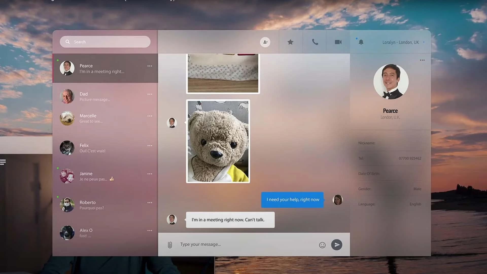This screenshot has width=487, height=274.
Task: Click the search magnifier icon
Action: click(67, 42)
